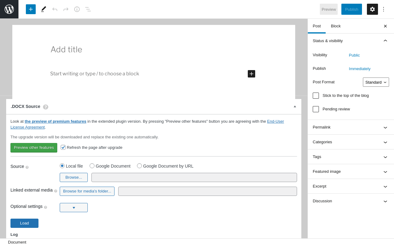The width and height of the screenshot is (394, 246).
Task: Enable Stick to the top of the blog
Action: 316,96
